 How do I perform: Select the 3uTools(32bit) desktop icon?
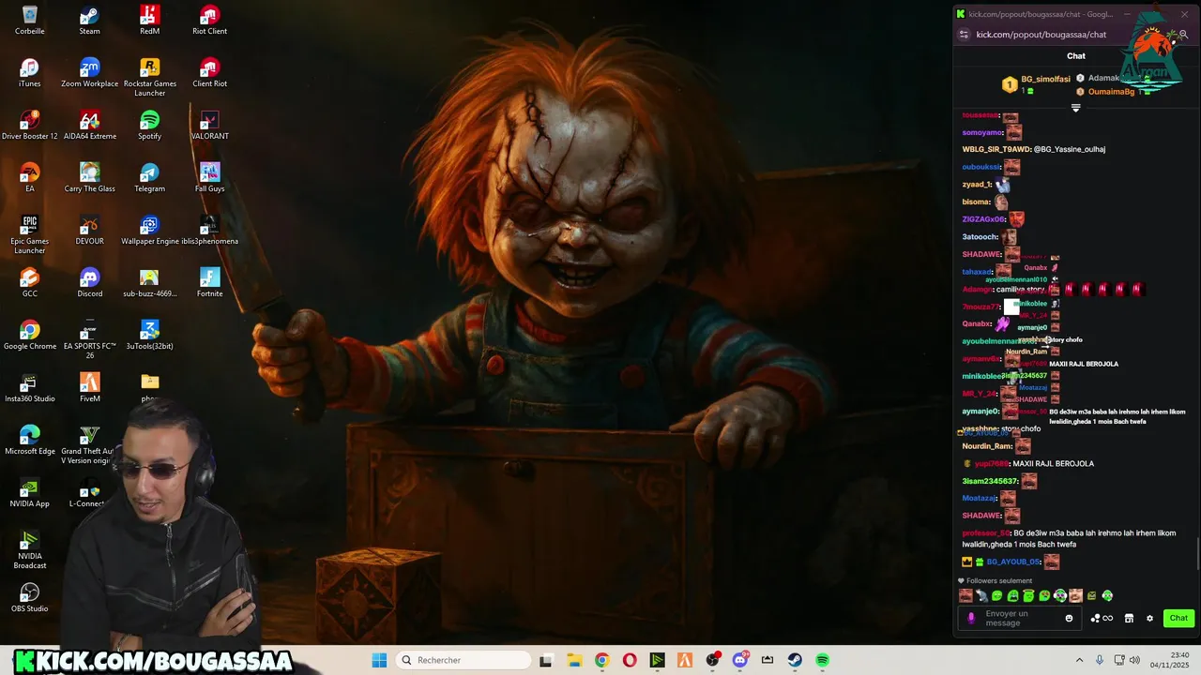[x=149, y=336]
